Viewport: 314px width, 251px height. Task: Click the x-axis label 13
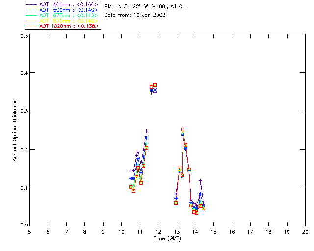pos(177,232)
